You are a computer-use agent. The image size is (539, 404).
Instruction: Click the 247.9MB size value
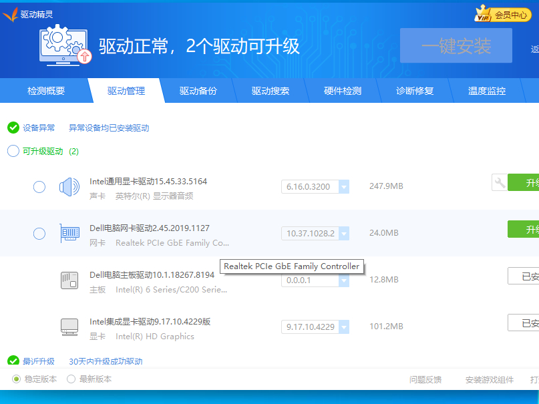pos(386,186)
